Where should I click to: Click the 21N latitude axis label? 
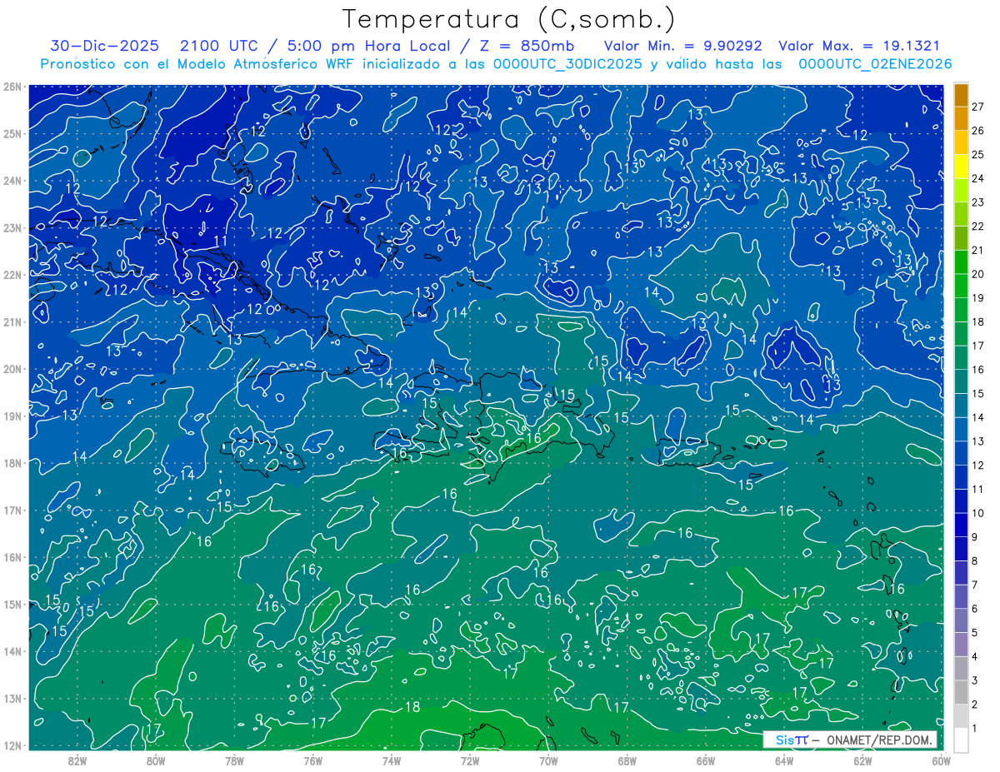(x=12, y=321)
